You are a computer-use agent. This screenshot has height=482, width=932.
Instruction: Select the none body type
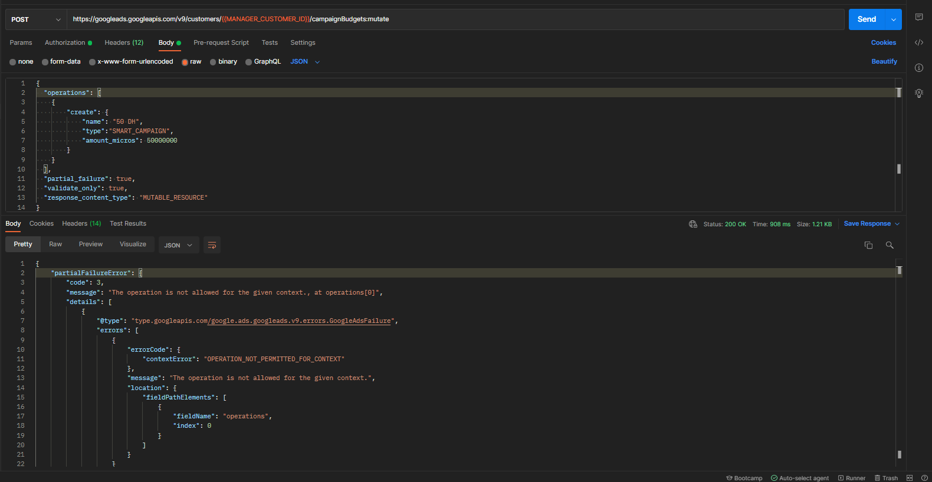tap(21, 62)
